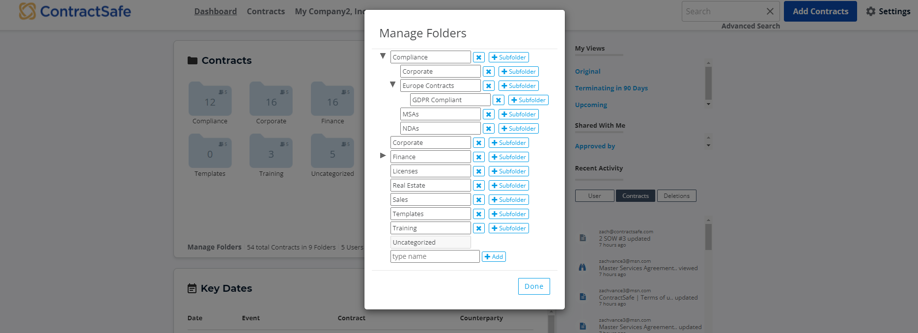Collapse the Europe Contracts subfolder

tap(392, 84)
